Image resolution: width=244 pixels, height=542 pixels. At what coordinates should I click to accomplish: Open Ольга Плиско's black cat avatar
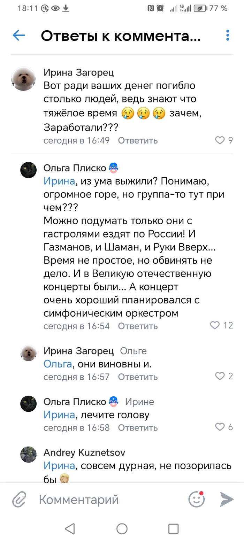coord(29,170)
